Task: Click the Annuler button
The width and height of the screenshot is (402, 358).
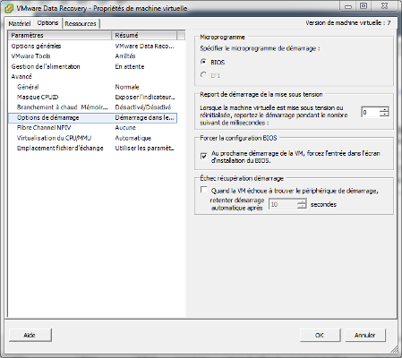Action: (365, 335)
